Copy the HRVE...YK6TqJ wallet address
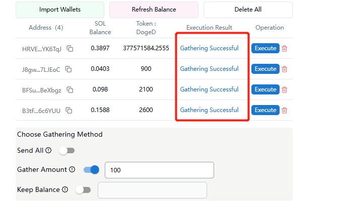Viewport: 337px width, 201px height. click(x=70, y=49)
